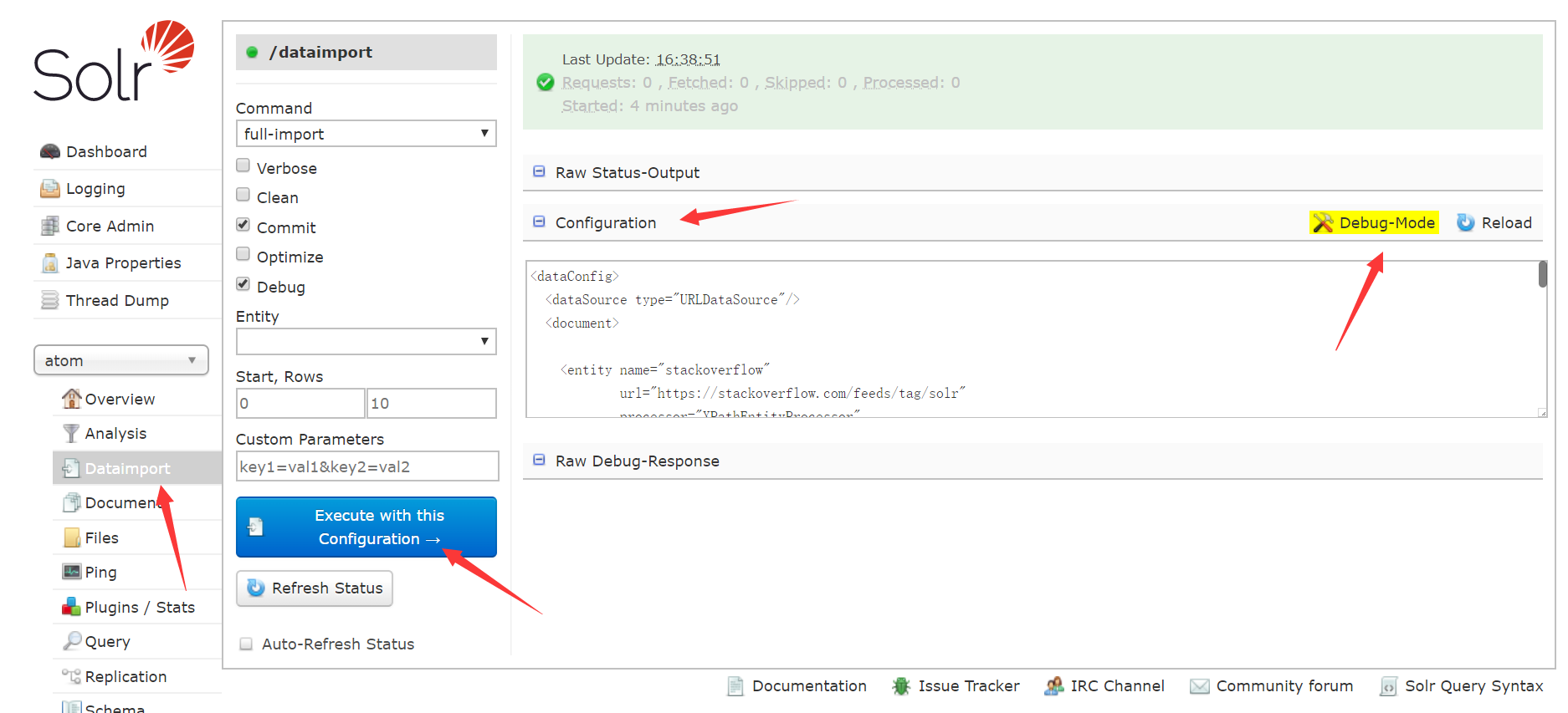Image resolution: width=1568 pixels, height=713 pixels.
Task: Toggle the Auto-Refresh Status checkbox
Action: [246, 644]
